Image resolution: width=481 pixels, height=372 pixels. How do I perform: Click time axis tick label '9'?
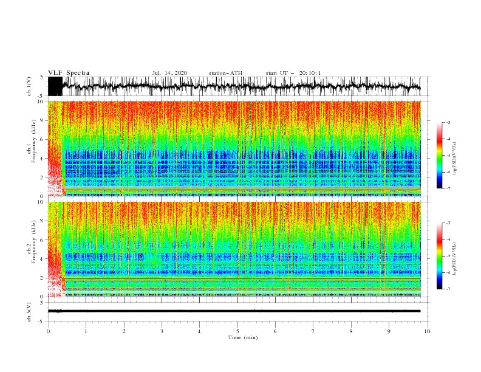389,331
